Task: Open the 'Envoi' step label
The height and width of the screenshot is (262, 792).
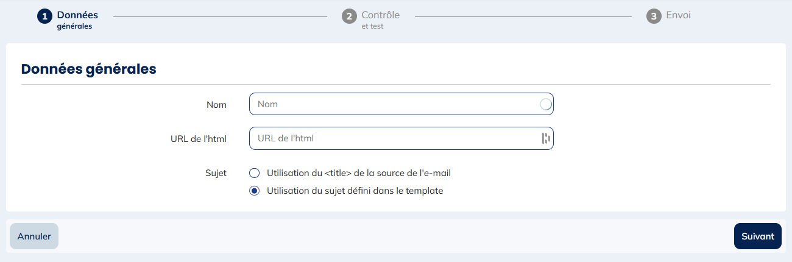Action: tap(678, 15)
